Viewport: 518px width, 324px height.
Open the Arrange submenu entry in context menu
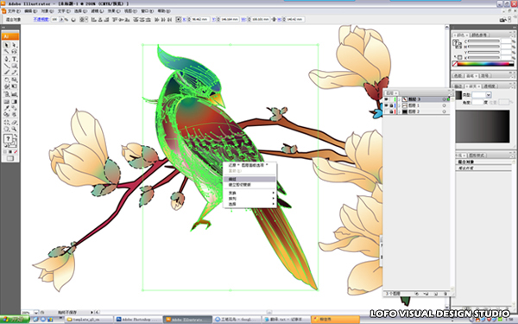pyautogui.click(x=250, y=199)
